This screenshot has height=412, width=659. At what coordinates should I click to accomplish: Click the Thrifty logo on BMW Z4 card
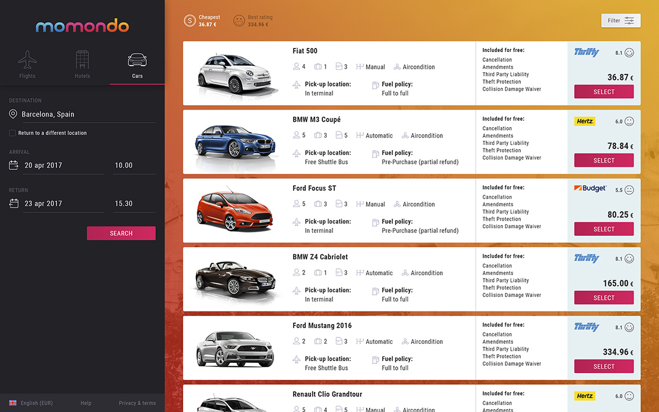click(x=587, y=258)
